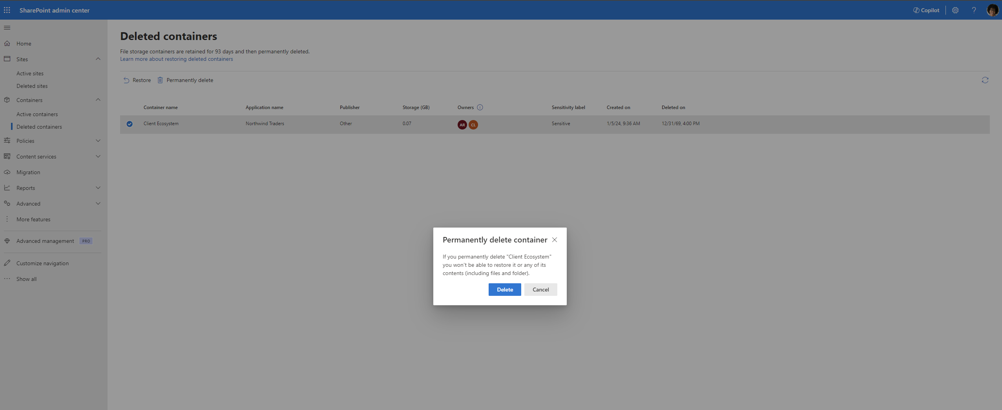The width and height of the screenshot is (1002, 410).
Task: Open the settings gear icon
Action: [955, 10]
